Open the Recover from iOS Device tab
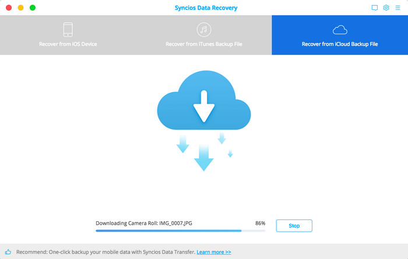This screenshot has height=259, width=408. click(68, 35)
